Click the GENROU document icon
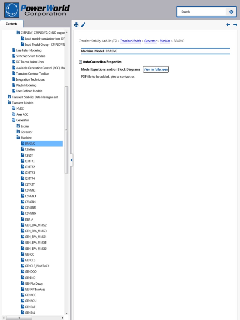Screen dimensions: 240x320 22,301
